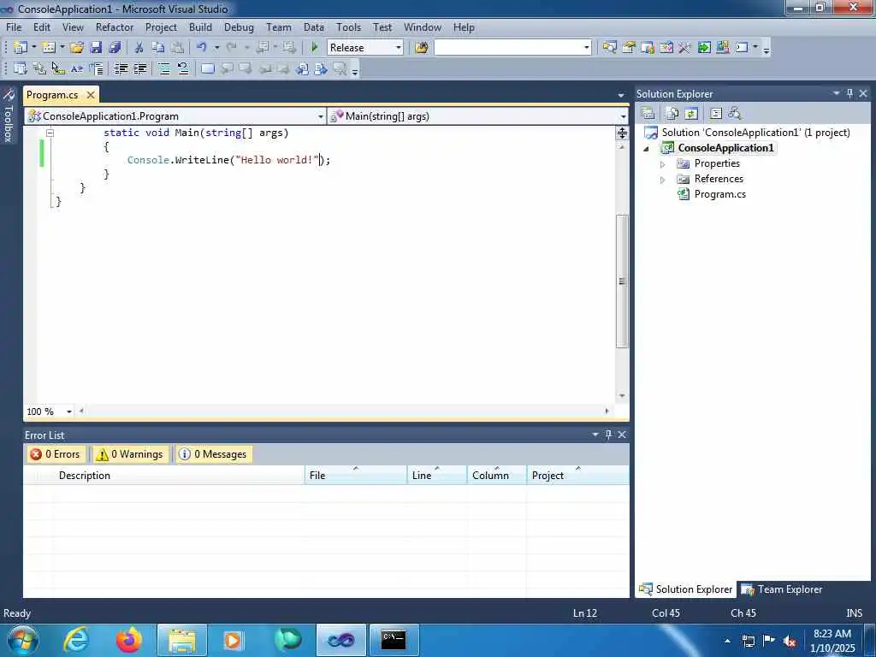Open the command prompt taskbar window
Image resolution: width=876 pixels, height=657 pixels.
[394, 640]
